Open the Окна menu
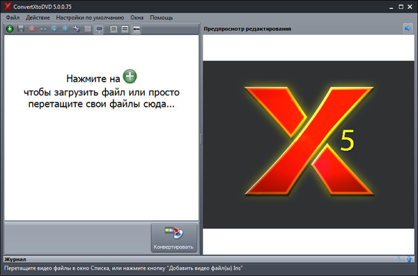The width and height of the screenshot is (418, 276). pyautogui.click(x=137, y=17)
